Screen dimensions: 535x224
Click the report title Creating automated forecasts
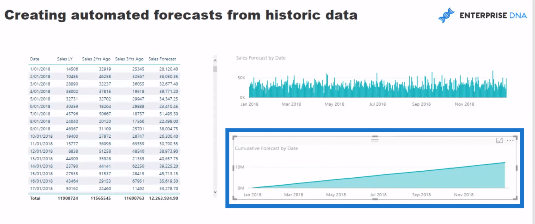(x=181, y=15)
